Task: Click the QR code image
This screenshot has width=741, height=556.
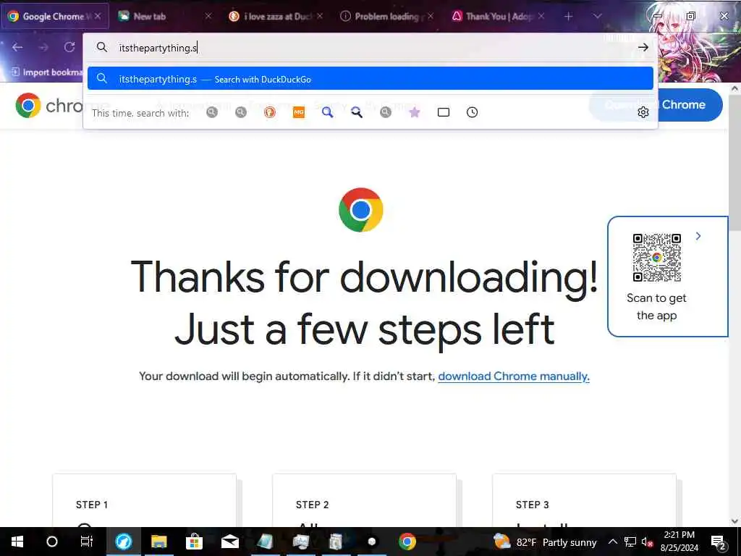Action: tap(656, 258)
